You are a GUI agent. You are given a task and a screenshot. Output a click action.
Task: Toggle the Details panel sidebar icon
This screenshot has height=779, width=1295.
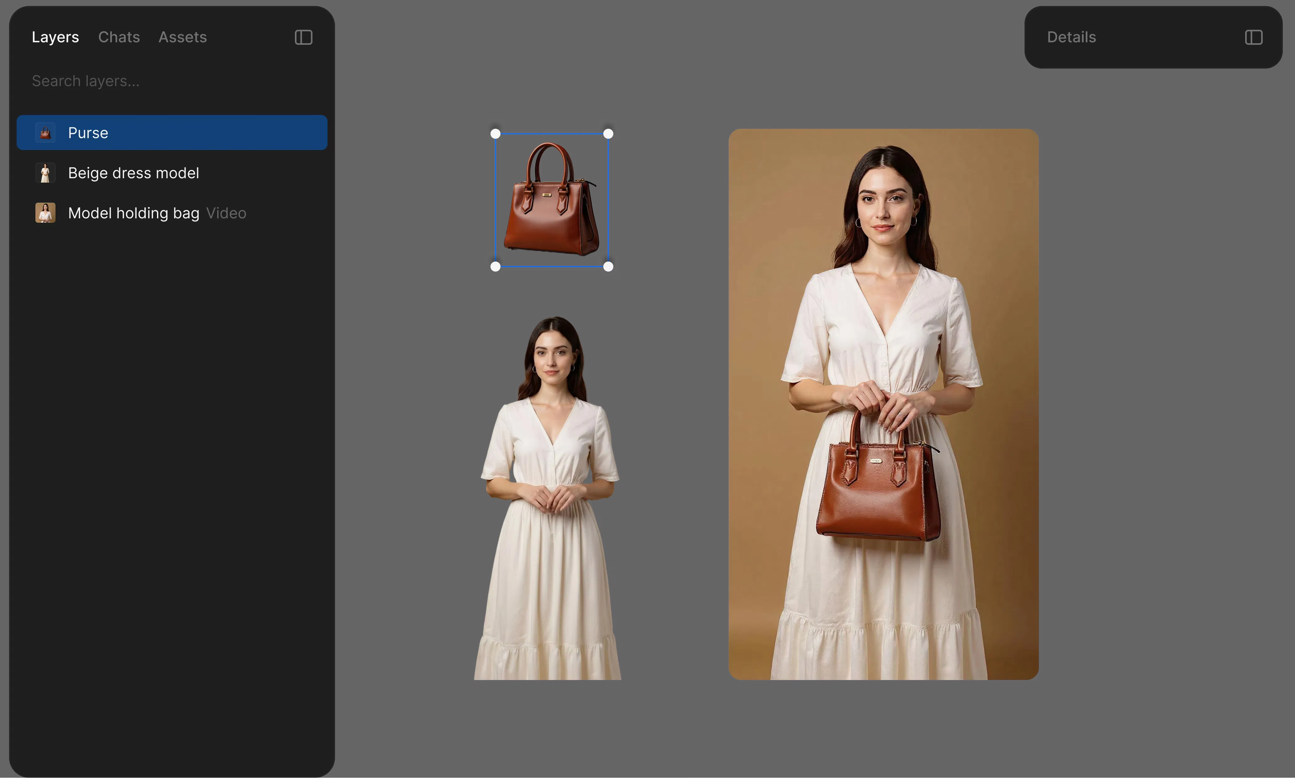(1254, 37)
